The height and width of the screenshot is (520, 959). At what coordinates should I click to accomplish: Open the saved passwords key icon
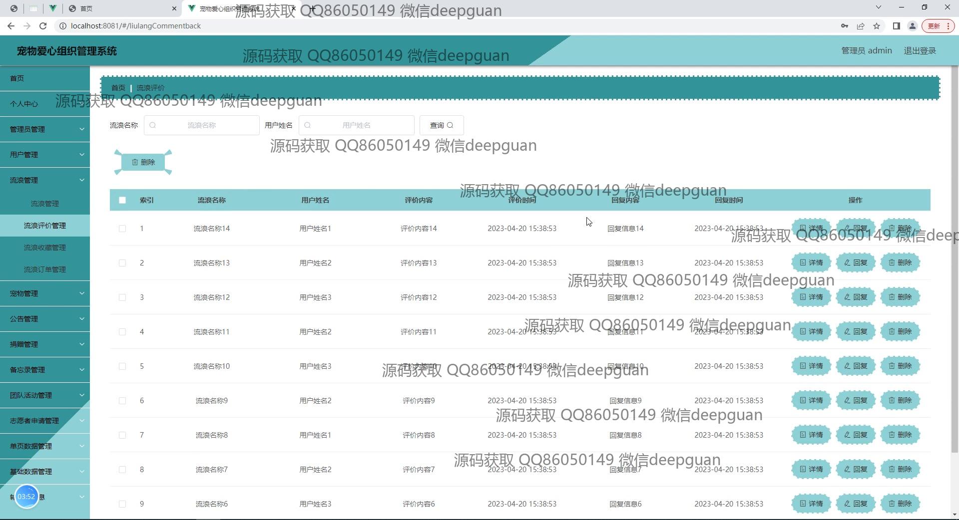pos(845,26)
